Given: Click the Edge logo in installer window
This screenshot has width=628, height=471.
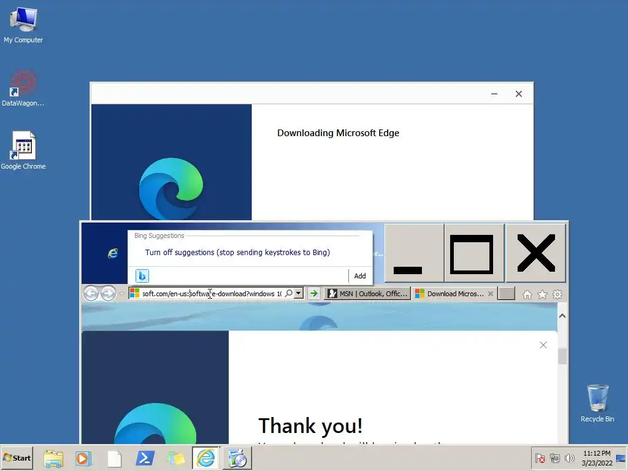Looking at the screenshot, I should (x=171, y=189).
